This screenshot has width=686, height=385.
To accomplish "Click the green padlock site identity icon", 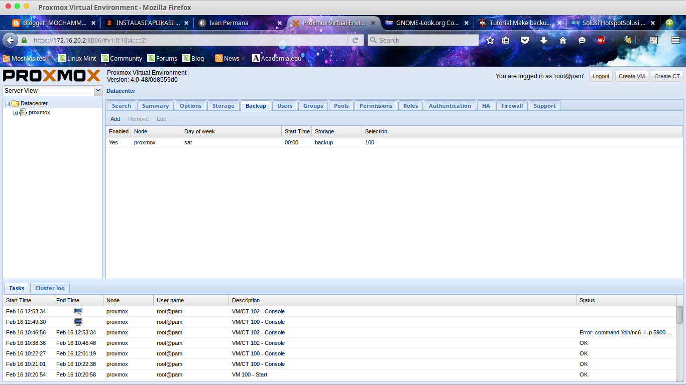I will 24,40.
